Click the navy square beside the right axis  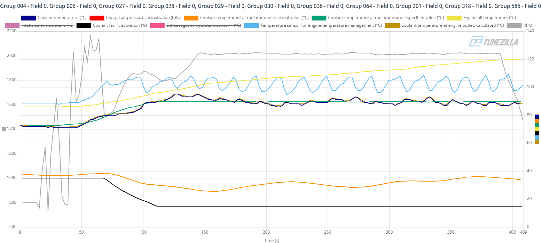click(536, 117)
